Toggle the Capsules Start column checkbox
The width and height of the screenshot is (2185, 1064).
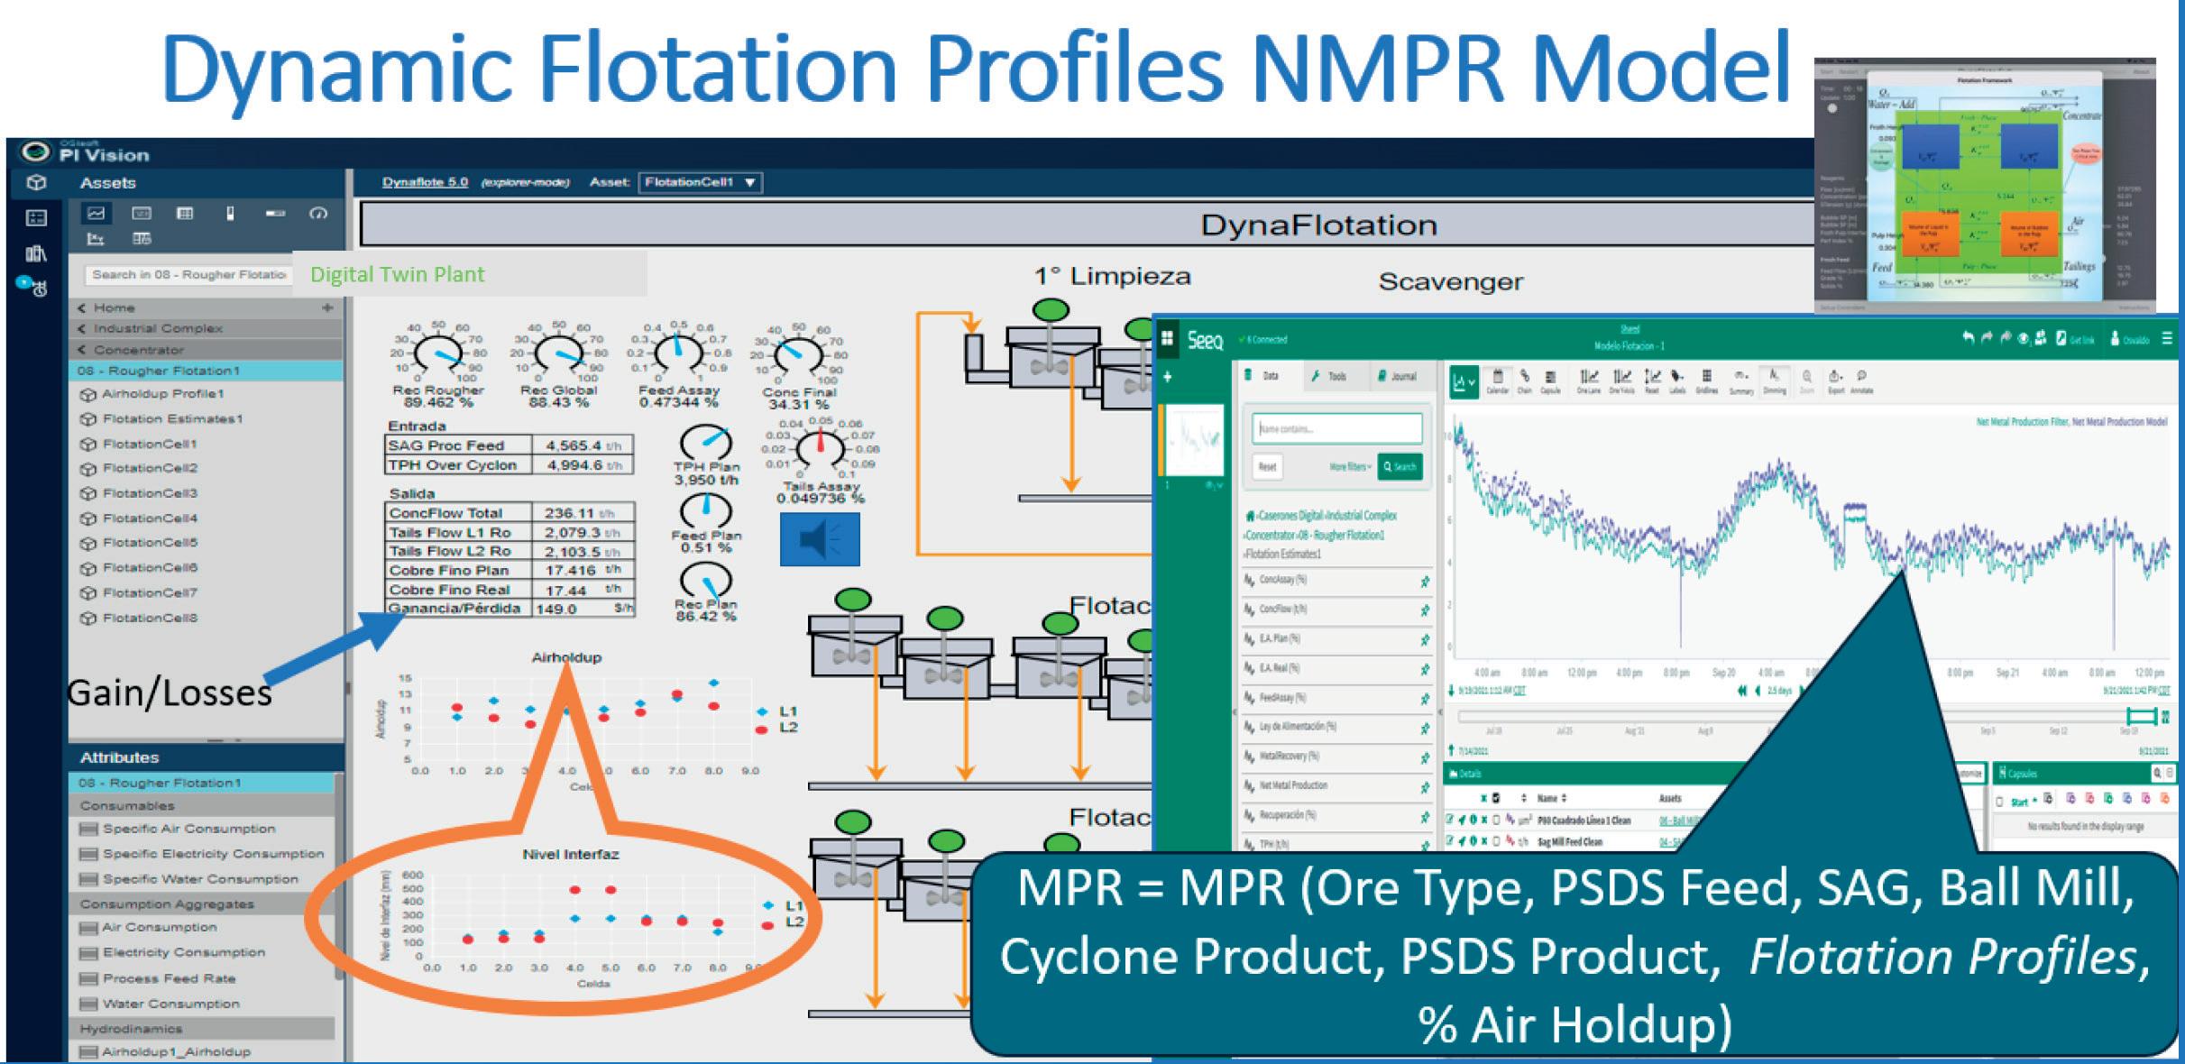coord(1999,801)
